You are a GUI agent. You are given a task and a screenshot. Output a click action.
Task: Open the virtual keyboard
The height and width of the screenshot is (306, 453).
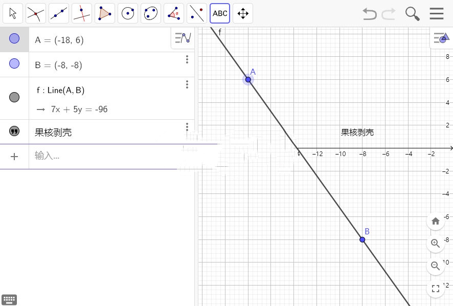pos(9,299)
